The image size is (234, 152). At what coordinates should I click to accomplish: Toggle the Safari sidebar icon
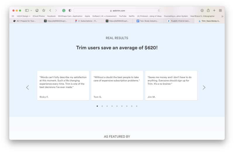tap(27, 11)
